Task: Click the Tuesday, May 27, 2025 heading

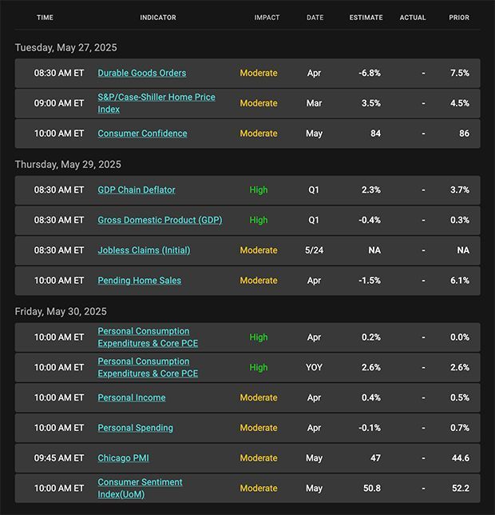Action: [x=66, y=48]
